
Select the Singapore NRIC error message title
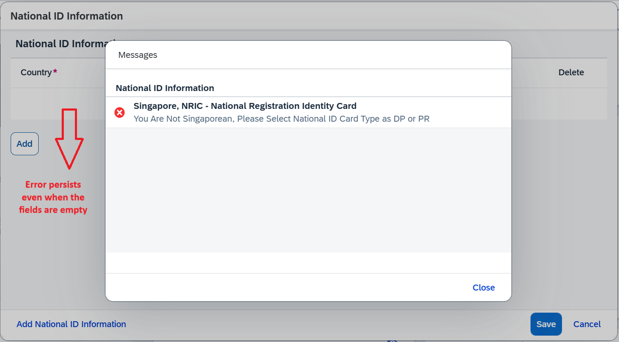[x=245, y=106]
